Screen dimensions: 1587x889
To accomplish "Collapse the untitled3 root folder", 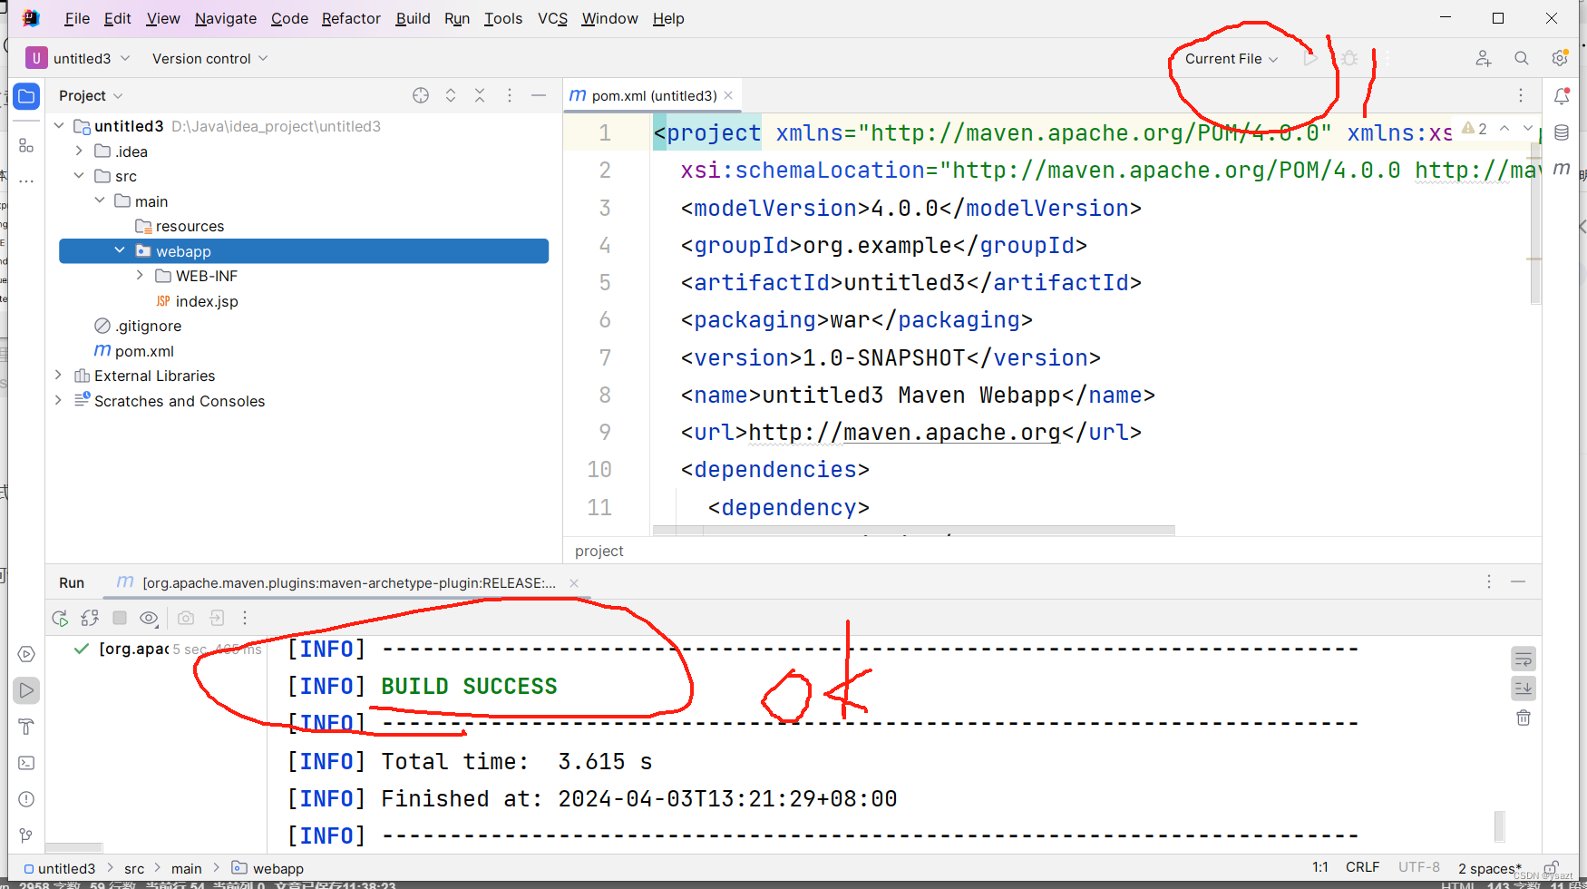I will pos(59,126).
